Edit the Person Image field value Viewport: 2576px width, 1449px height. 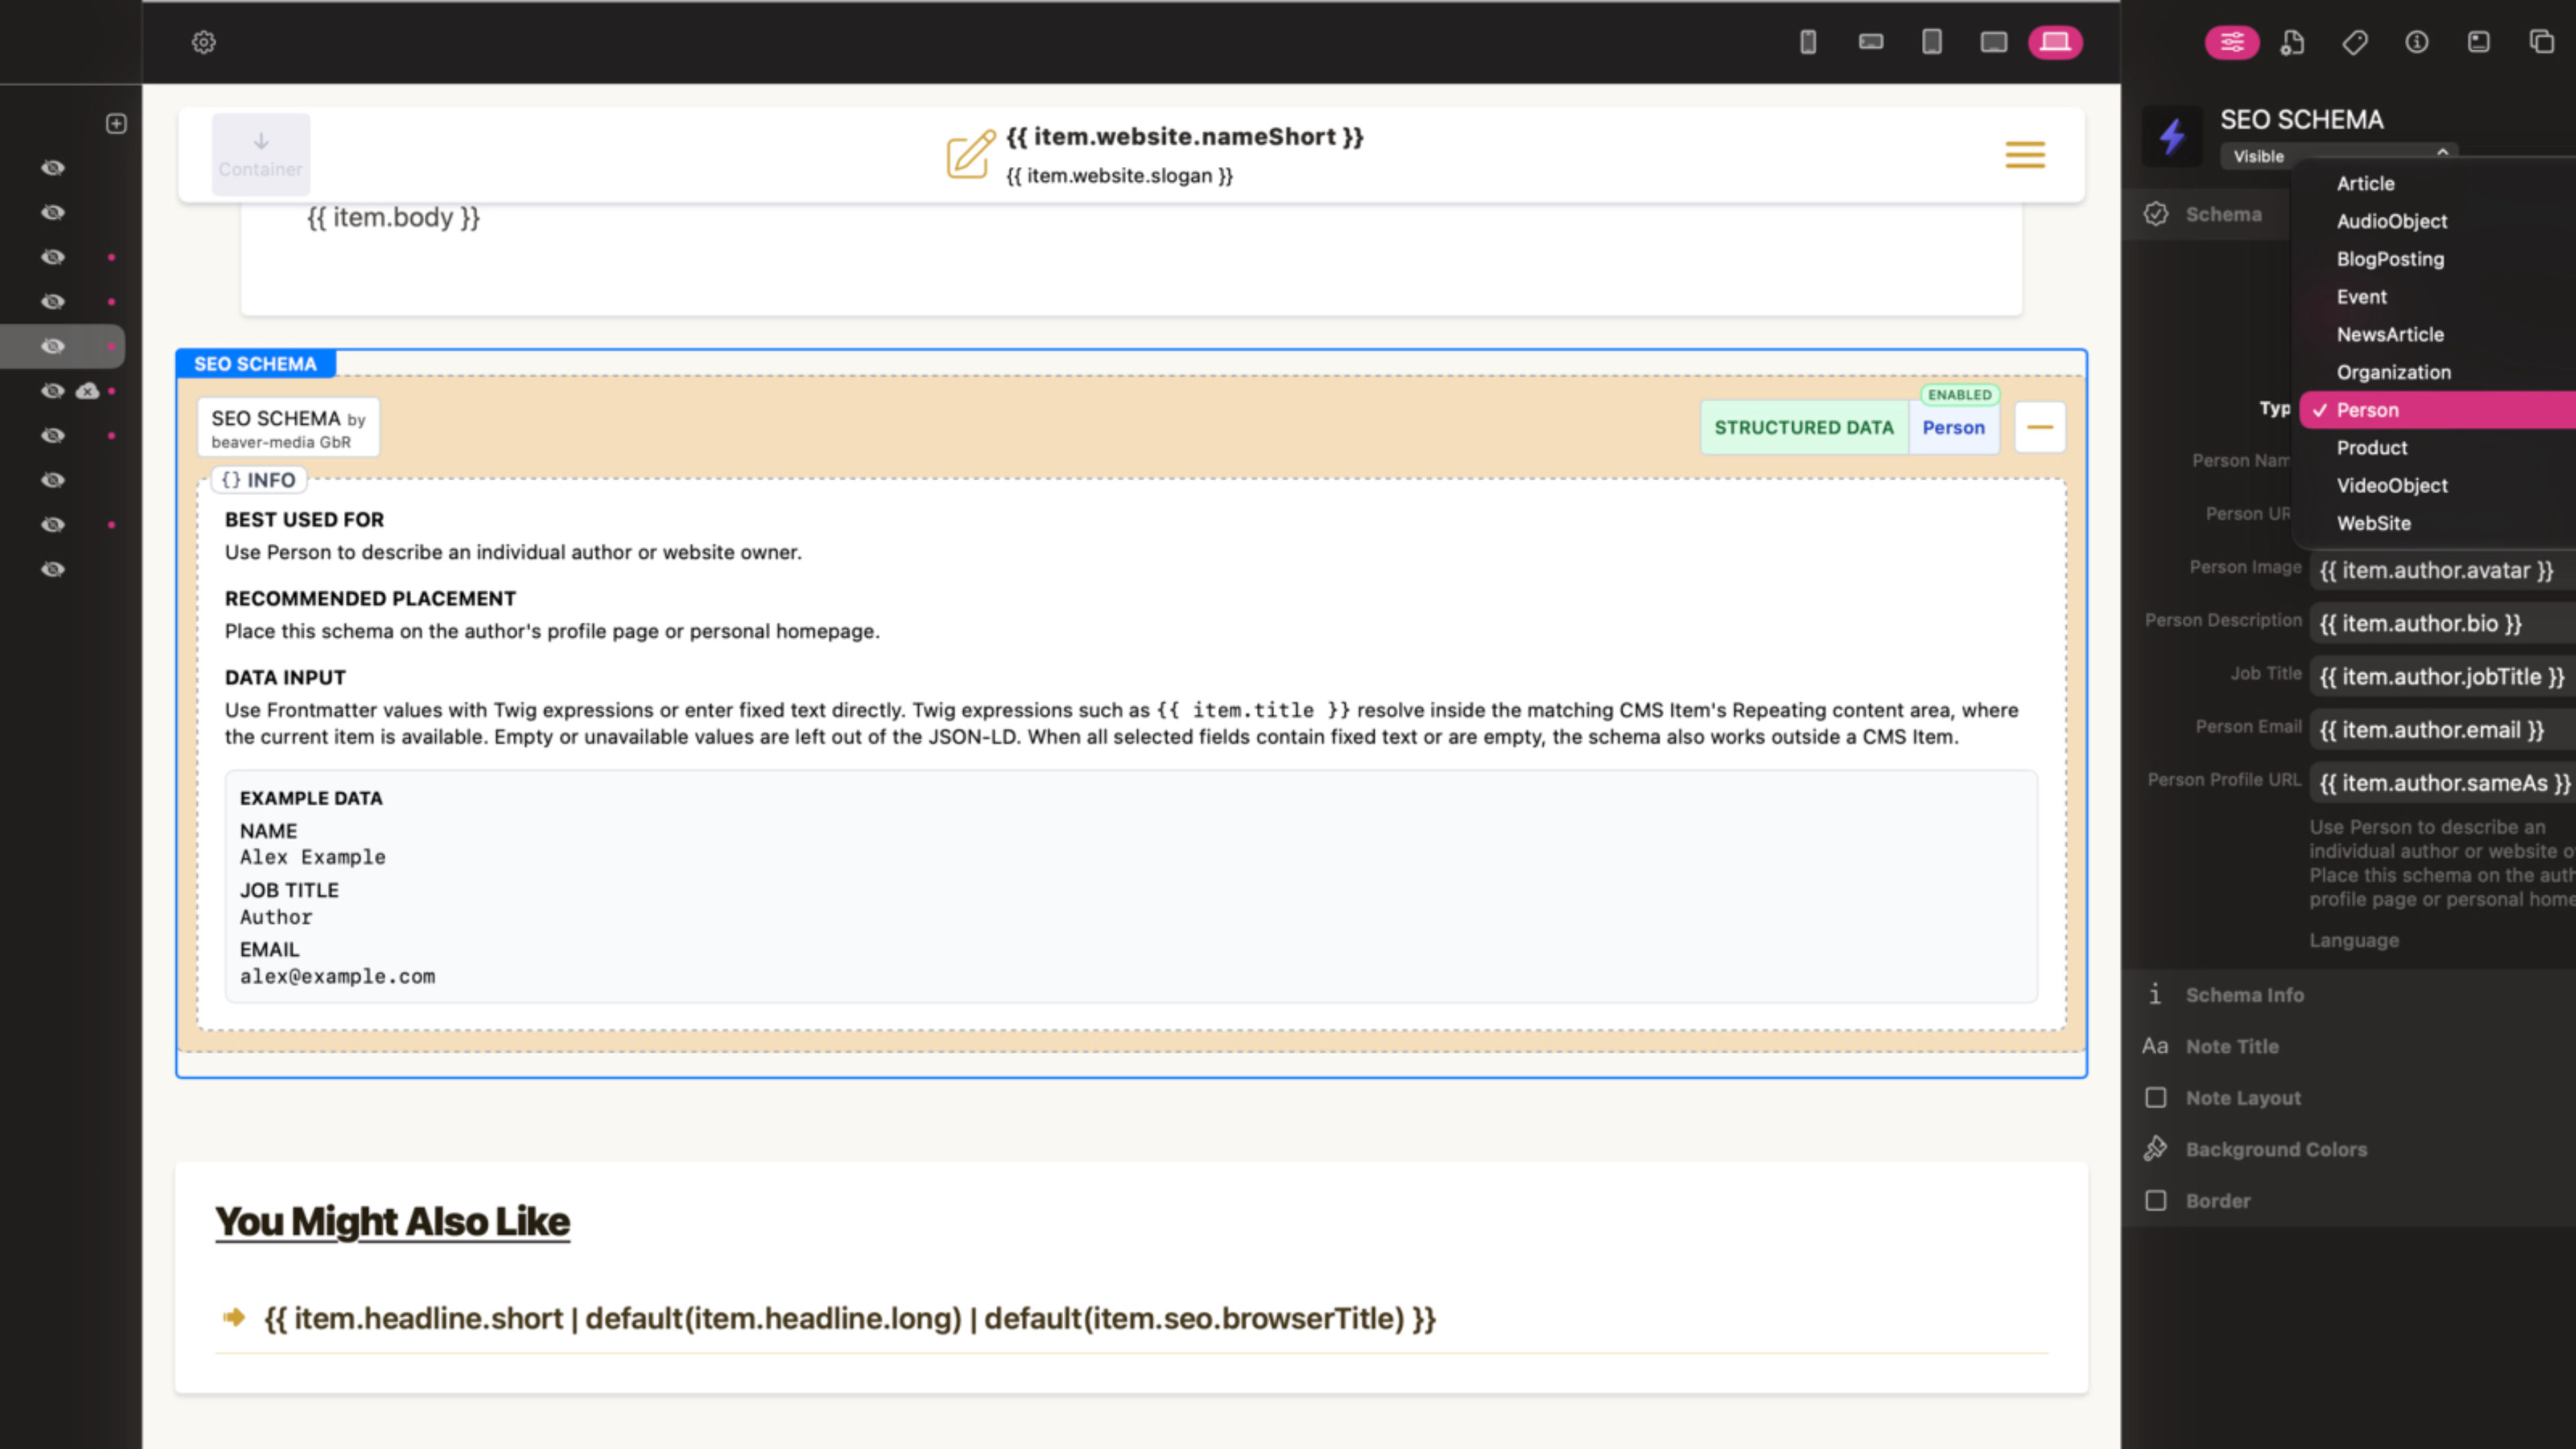pos(2442,570)
